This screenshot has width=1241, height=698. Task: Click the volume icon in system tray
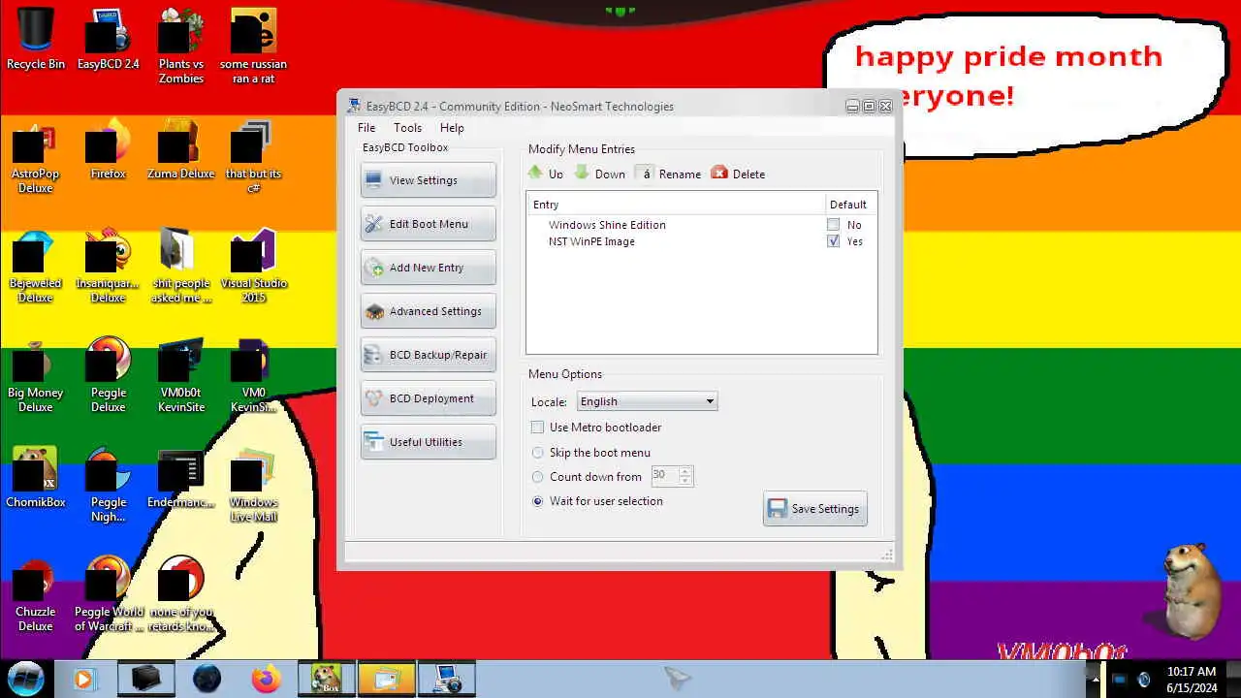coord(1143,680)
